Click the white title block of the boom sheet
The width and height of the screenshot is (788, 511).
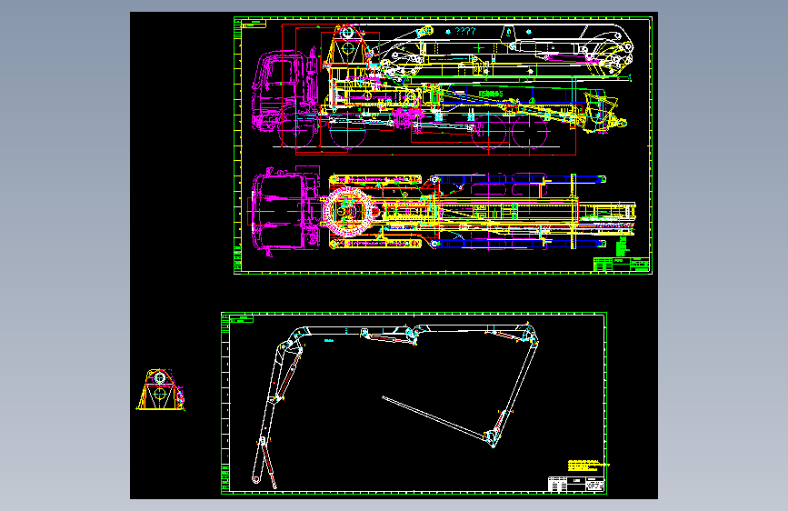click(576, 484)
